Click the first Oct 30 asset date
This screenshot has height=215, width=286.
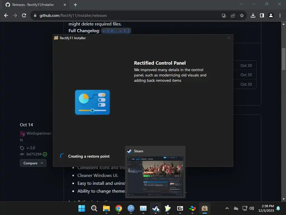tap(246, 66)
